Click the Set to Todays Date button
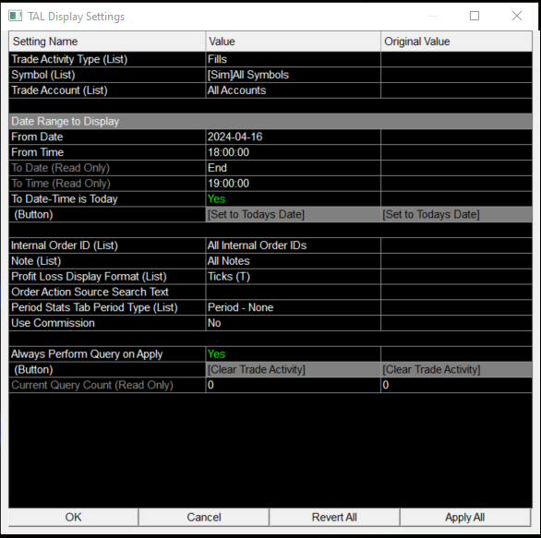Image resolution: width=541 pixels, height=538 pixels. coord(294,214)
